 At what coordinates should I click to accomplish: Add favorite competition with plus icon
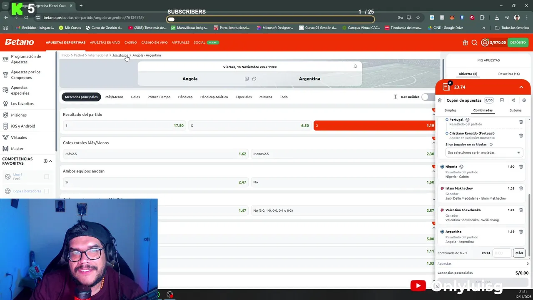[x=45, y=161]
